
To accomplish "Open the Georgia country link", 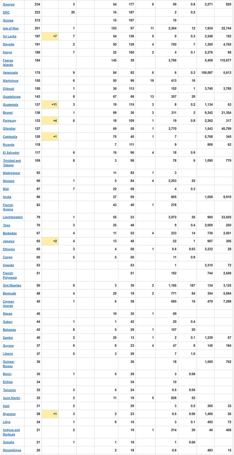I will (9, 5).
